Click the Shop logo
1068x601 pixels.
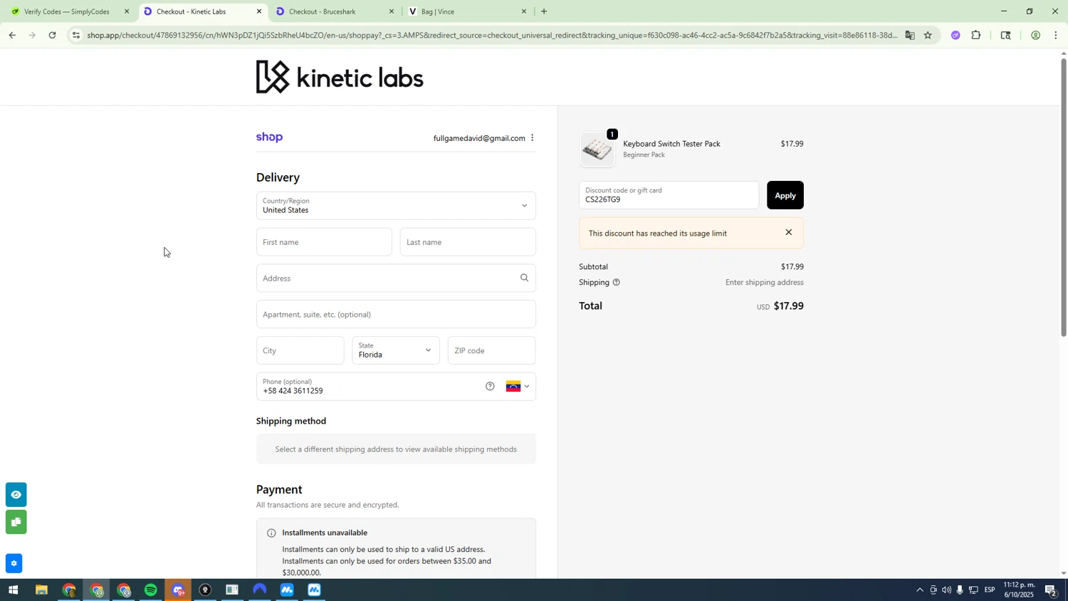point(270,137)
